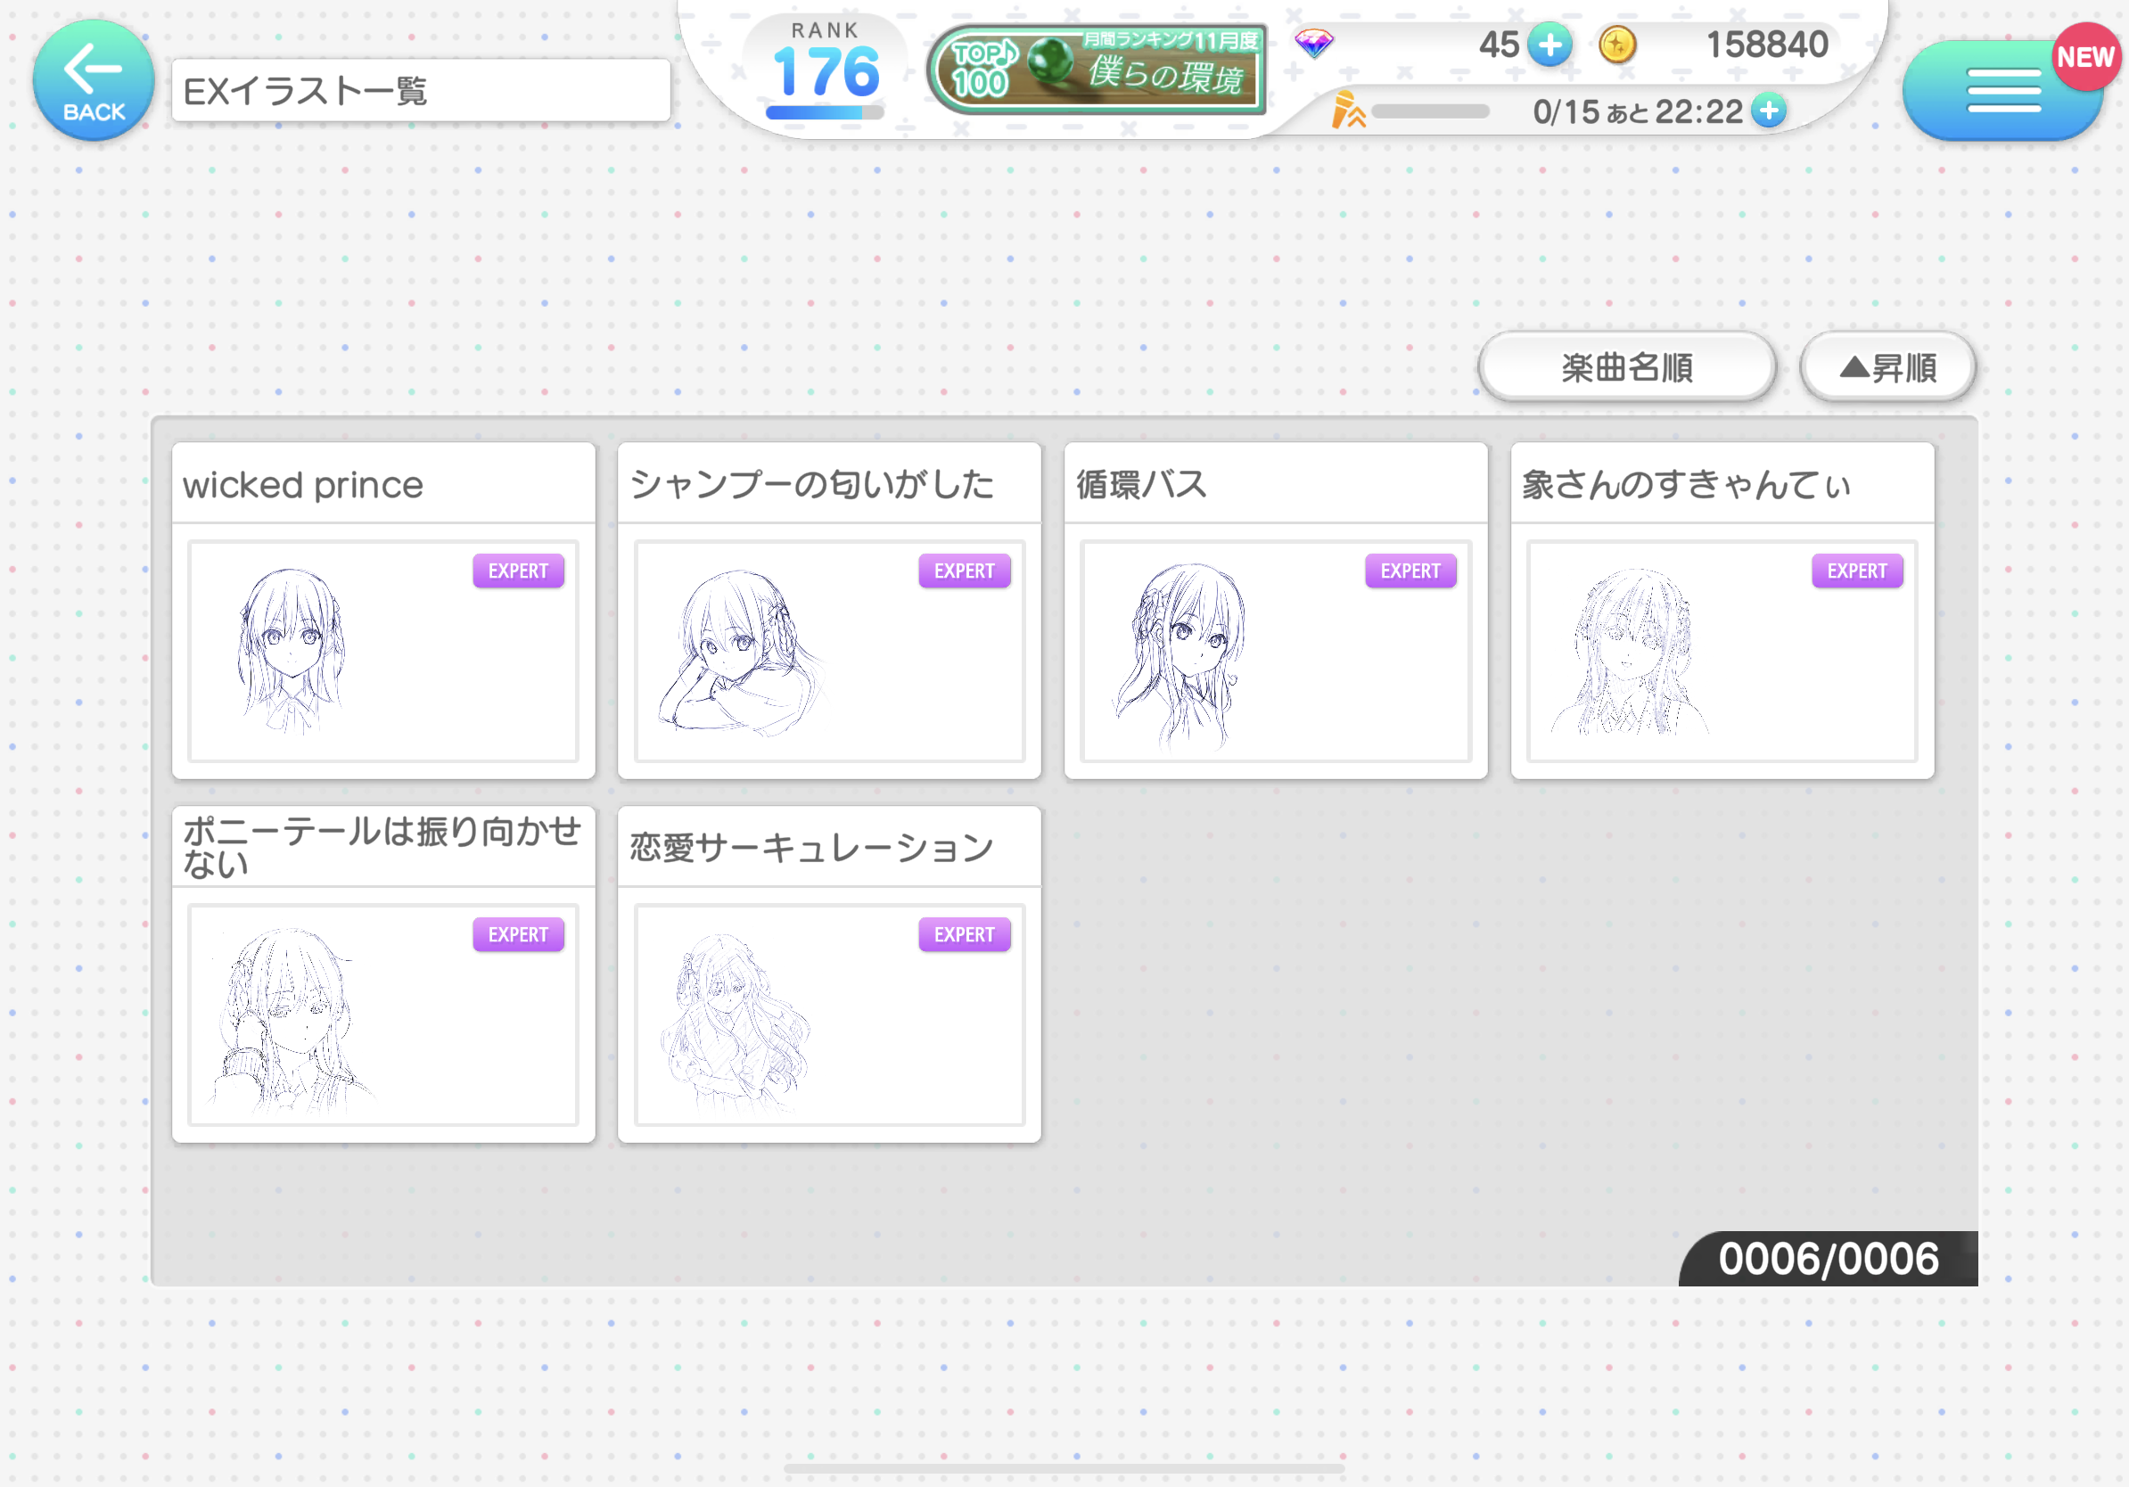Click the 循環バス title text
This screenshot has height=1487, width=2129.
tap(1141, 485)
